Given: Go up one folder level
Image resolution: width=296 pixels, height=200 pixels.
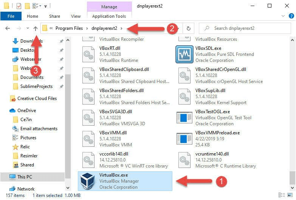Looking at the screenshot, I should tap(36, 28).
